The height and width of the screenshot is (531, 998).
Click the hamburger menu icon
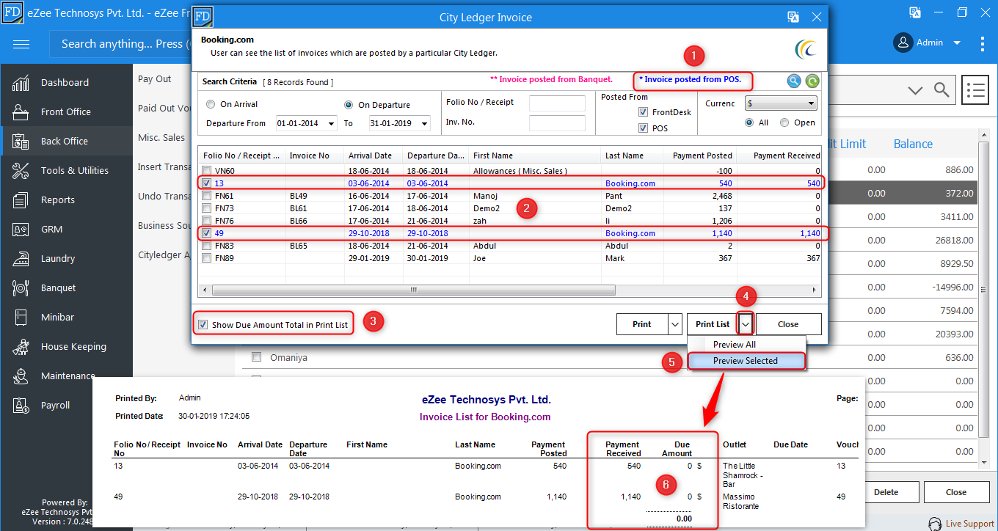[x=21, y=44]
